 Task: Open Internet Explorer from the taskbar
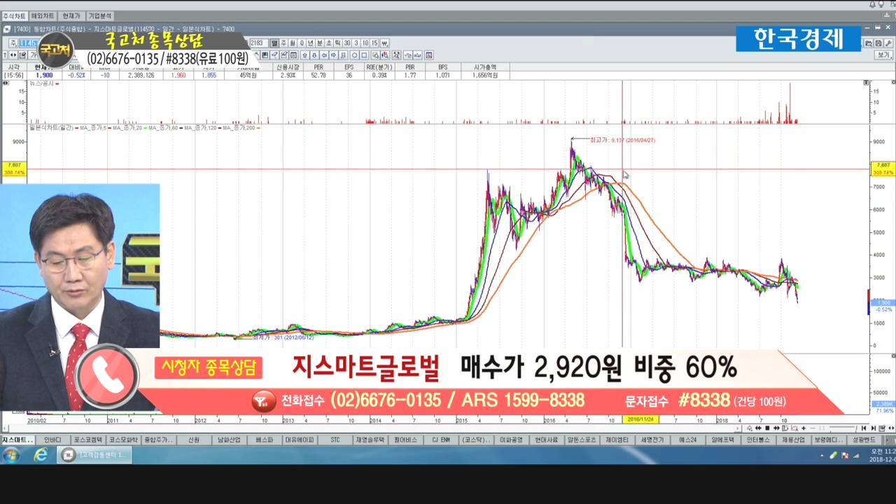[x=41, y=455]
